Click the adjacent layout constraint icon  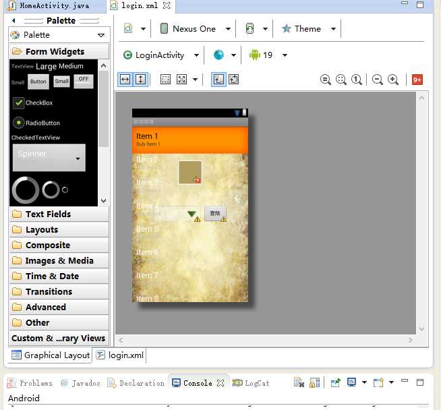pyautogui.click(x=234, y=80)
